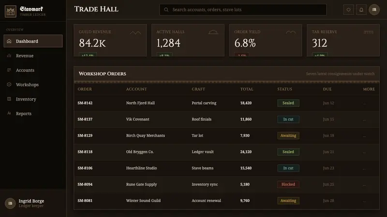
Task: Open order SM-8081
Action: click(85, 201)
